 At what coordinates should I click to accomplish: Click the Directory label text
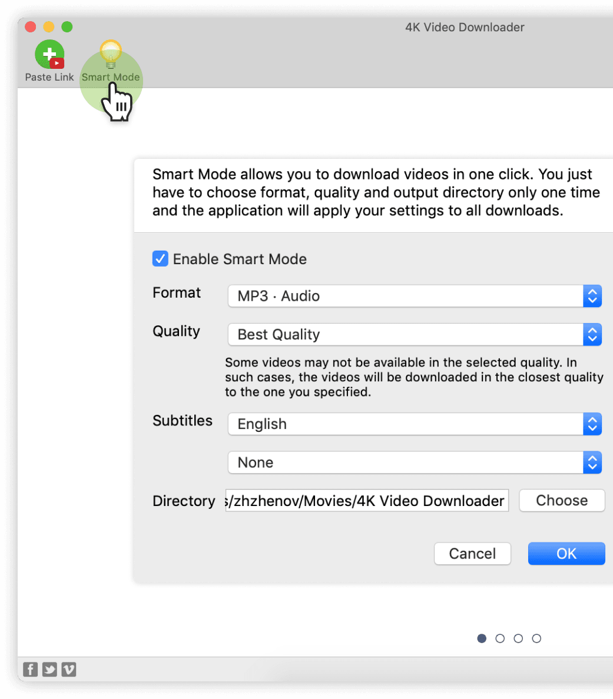pos(184,501)
